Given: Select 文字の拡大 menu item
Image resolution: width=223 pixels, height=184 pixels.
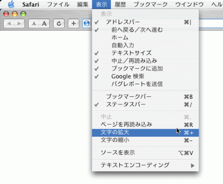Looking at the screenshot, I should (x=145, y=133).
